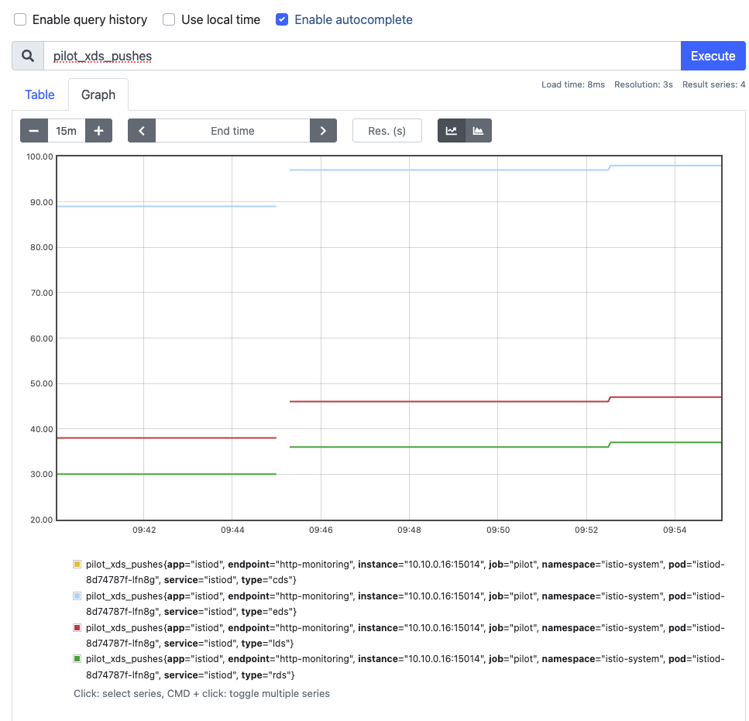Image resolution: width=749 pixels, height=721 pixels.
Task: Move end time backward with left chevron
Action: (x=142, y=131)
